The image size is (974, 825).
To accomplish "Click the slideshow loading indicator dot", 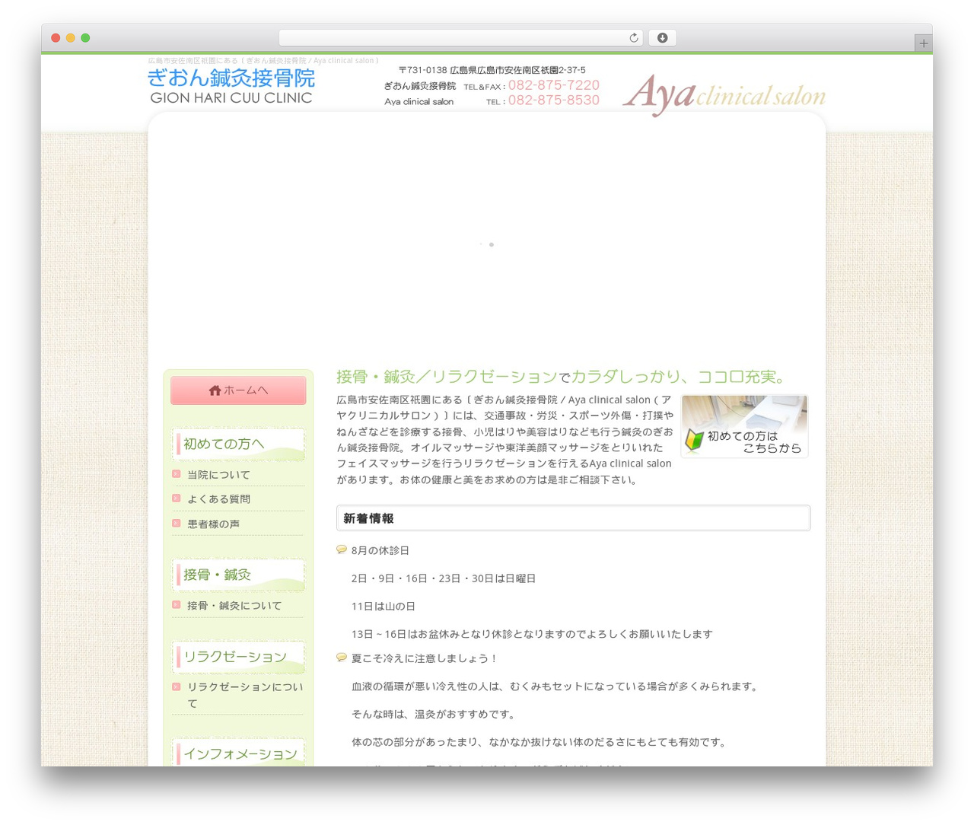I will (491, 244).
